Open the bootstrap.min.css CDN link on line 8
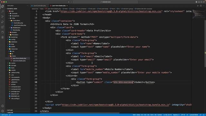Image resolution: width=206 pixels, height=116 pixels. 111,11
